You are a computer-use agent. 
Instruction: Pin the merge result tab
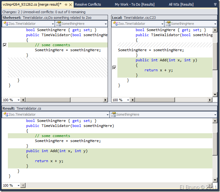66,4
